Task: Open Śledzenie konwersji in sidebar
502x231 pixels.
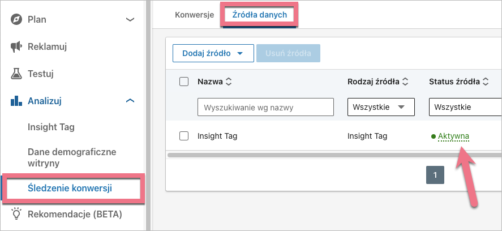Action: pyautogui.click(x=69, y=189)
